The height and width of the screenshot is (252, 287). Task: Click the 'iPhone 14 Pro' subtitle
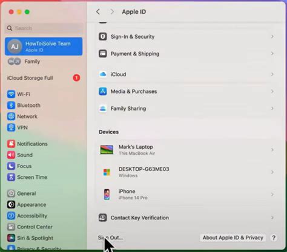click(x=133, y=198)
